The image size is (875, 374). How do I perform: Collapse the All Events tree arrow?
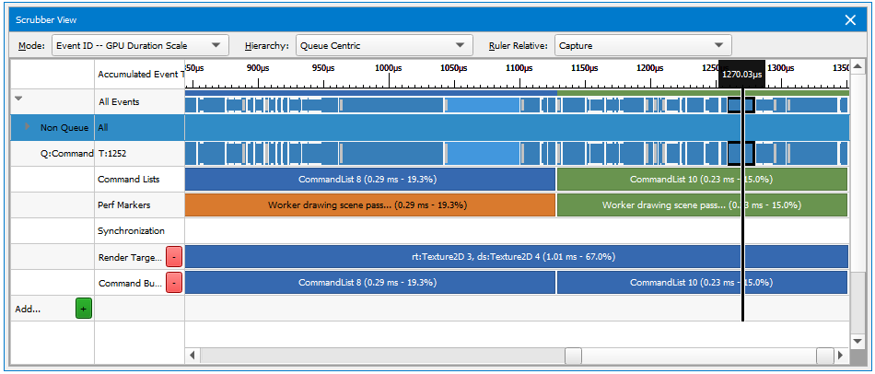pos(18,99)
